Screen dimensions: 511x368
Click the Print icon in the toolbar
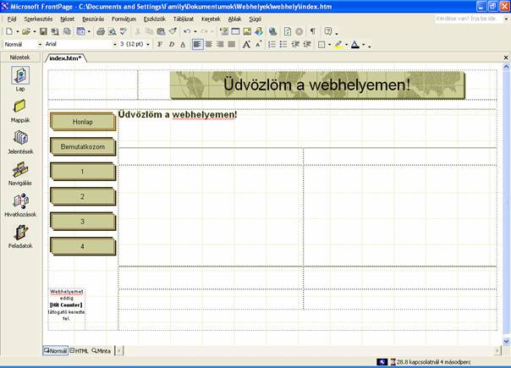tap(100, 31)
